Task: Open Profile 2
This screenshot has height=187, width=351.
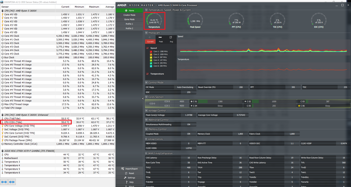Action: pos(129,28)
